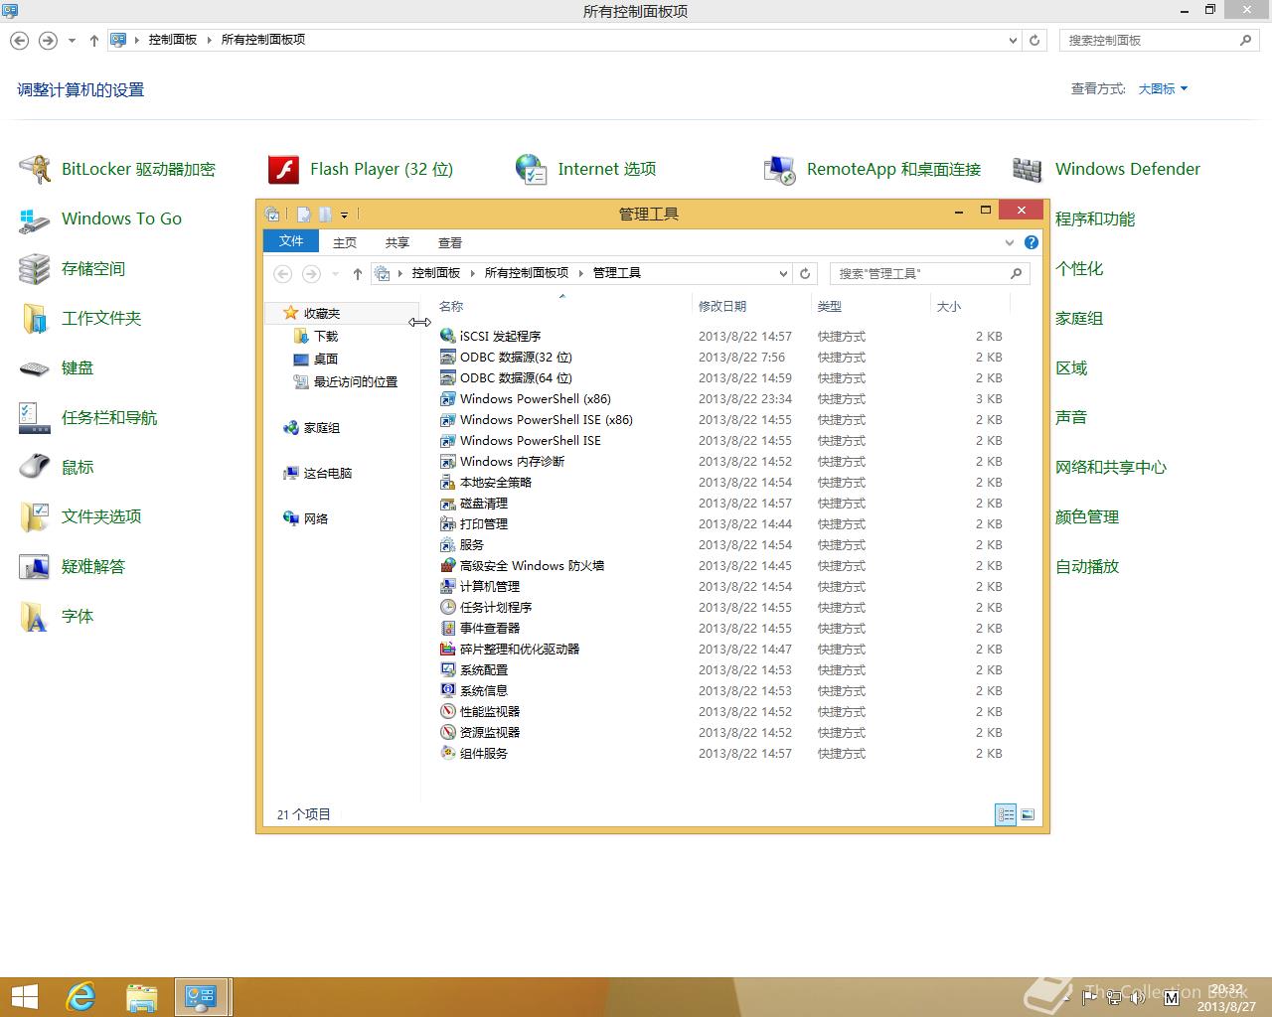1272x1017 pixels.
Task: Click the Windows Start button
Action: [24, 996]
